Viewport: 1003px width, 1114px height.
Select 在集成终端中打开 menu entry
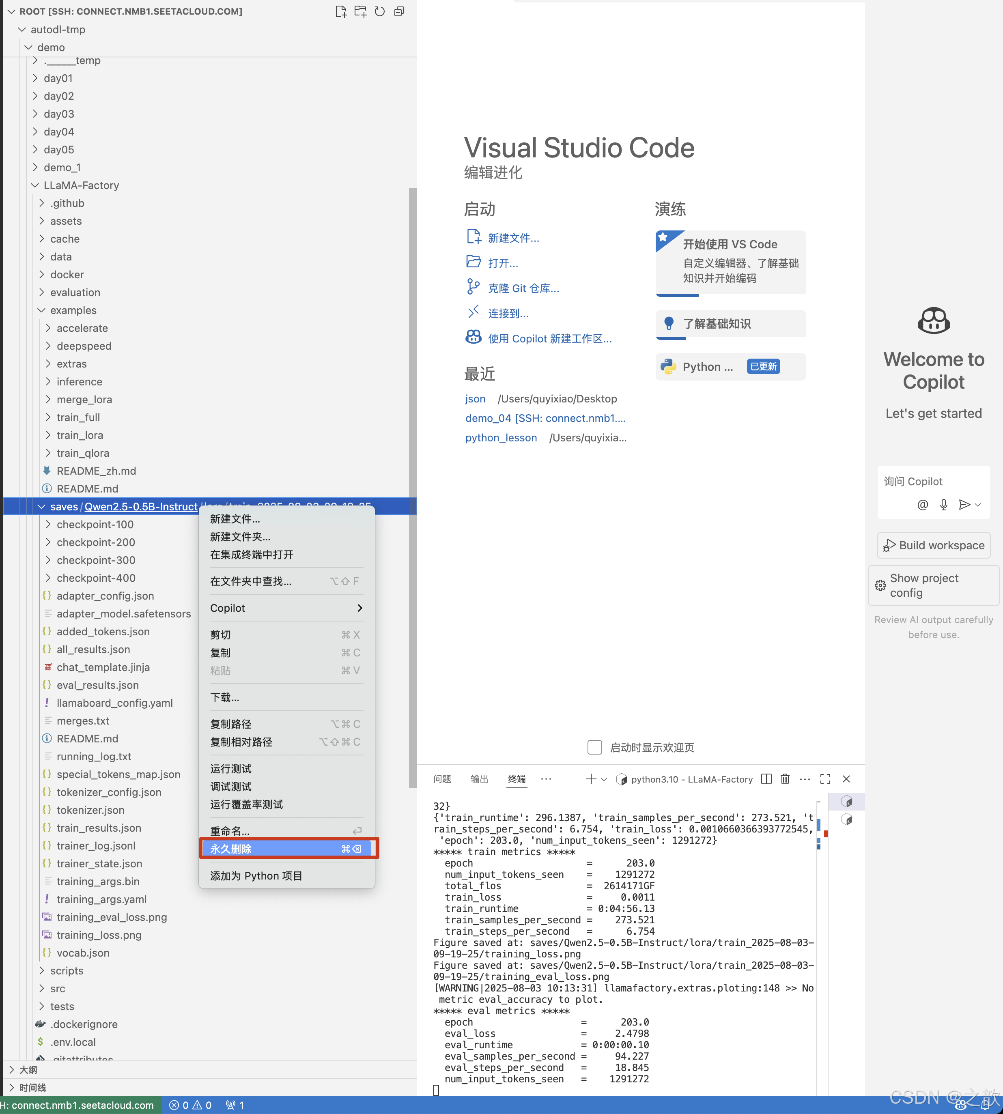(x=286, y=555)
